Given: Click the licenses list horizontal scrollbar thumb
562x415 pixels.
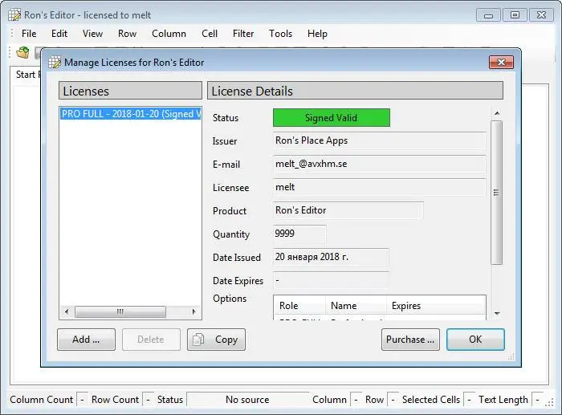Looking at the screenshot, I should click(120, 311).
